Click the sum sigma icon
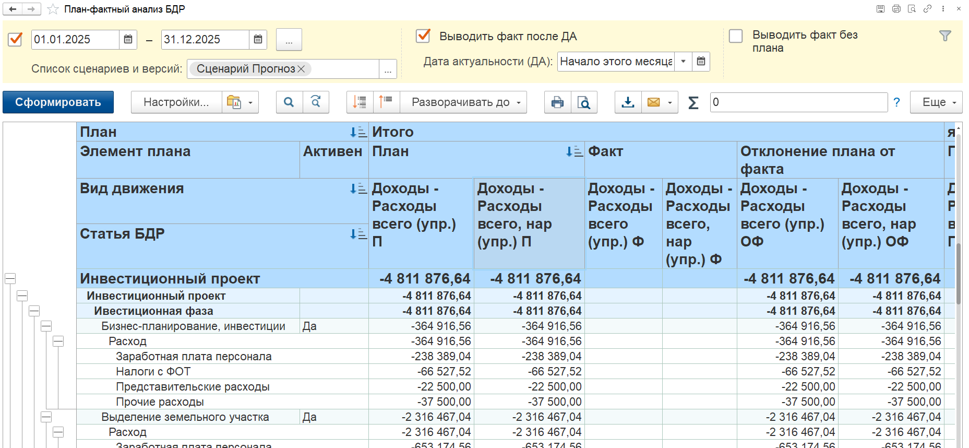 point(693,102)
